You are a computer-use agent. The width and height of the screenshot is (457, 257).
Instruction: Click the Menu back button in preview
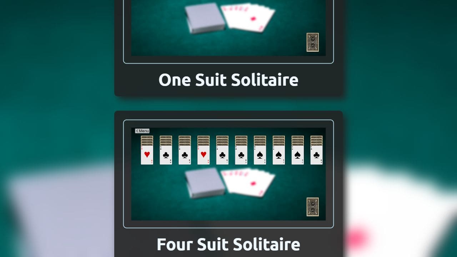coord(142,131)
